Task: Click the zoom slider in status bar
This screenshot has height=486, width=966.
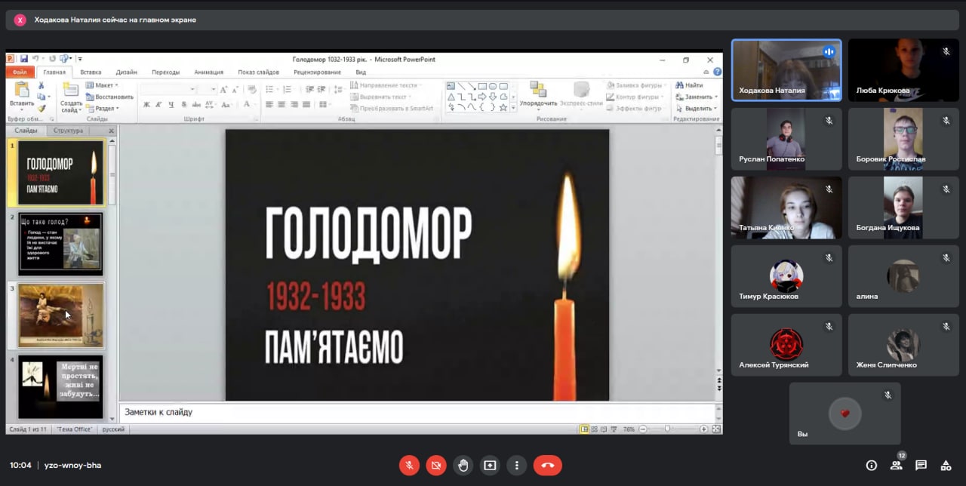Action: coord(667,429)
